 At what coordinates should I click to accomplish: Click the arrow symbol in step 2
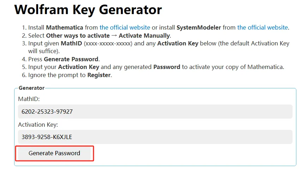coord(114,36)
